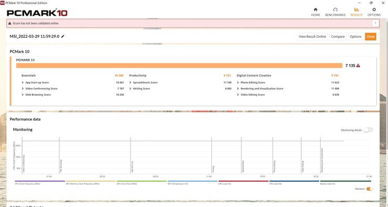Toggle the Monitoring details switch
Screen dimensions: 388x207
(x=368, y=130)
